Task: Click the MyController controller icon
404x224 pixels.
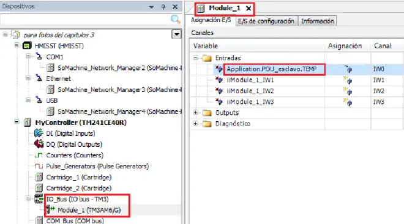Action: [x=28, y=122]
